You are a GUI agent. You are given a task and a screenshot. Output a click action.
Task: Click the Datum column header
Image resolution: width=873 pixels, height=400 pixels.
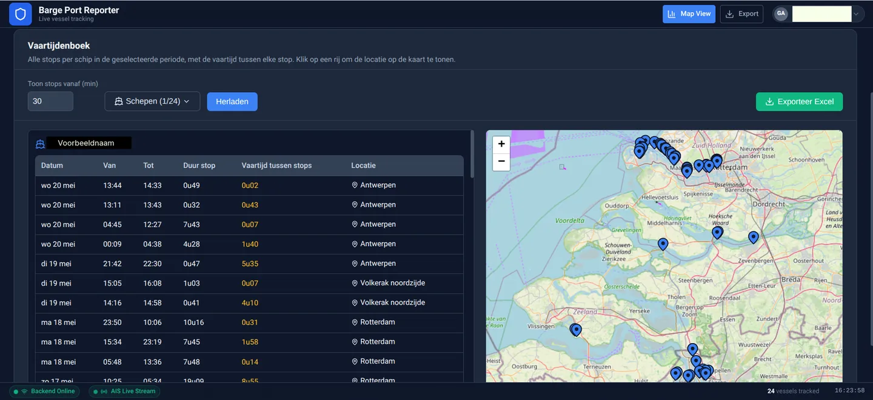(52, 165)
